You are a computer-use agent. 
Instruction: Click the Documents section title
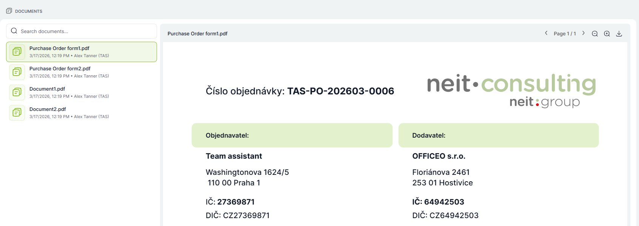[29, 11]
